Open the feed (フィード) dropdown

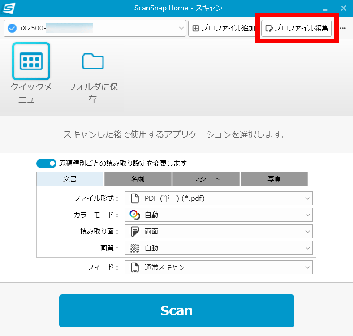click(x=219, y=267)
